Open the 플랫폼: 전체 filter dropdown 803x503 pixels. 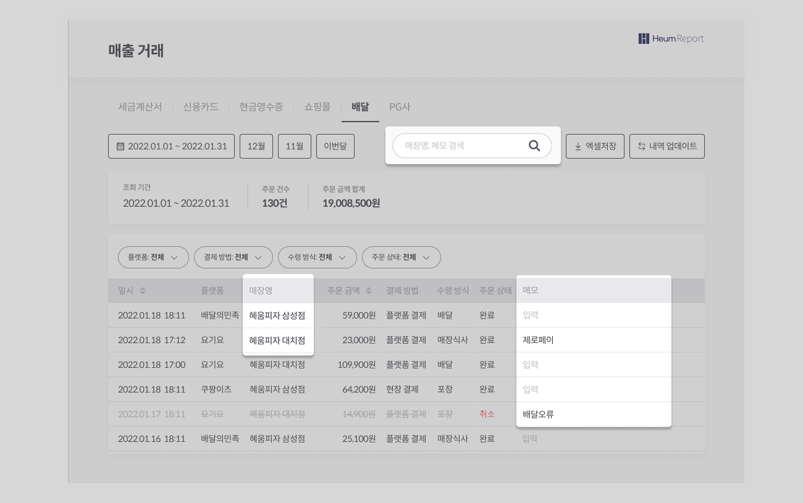[x=153, y=257]
